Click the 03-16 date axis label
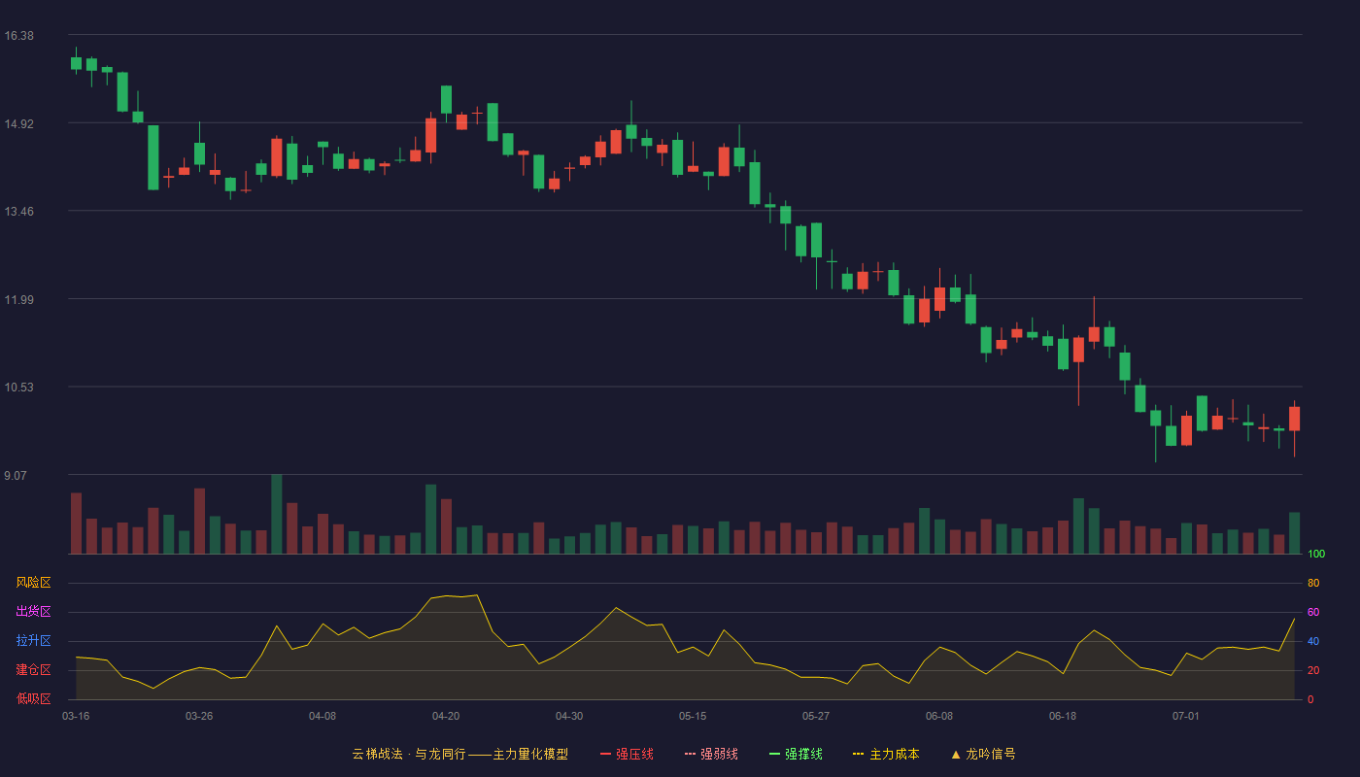 point(76,716)
